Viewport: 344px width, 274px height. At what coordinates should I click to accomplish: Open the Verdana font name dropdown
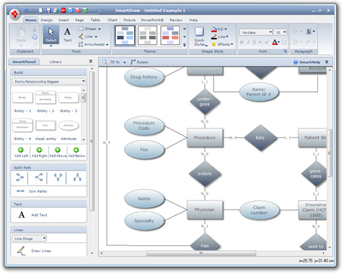point(270,32)
